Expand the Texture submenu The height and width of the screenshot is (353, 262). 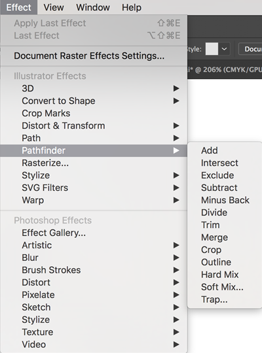[x=94, y=332]
